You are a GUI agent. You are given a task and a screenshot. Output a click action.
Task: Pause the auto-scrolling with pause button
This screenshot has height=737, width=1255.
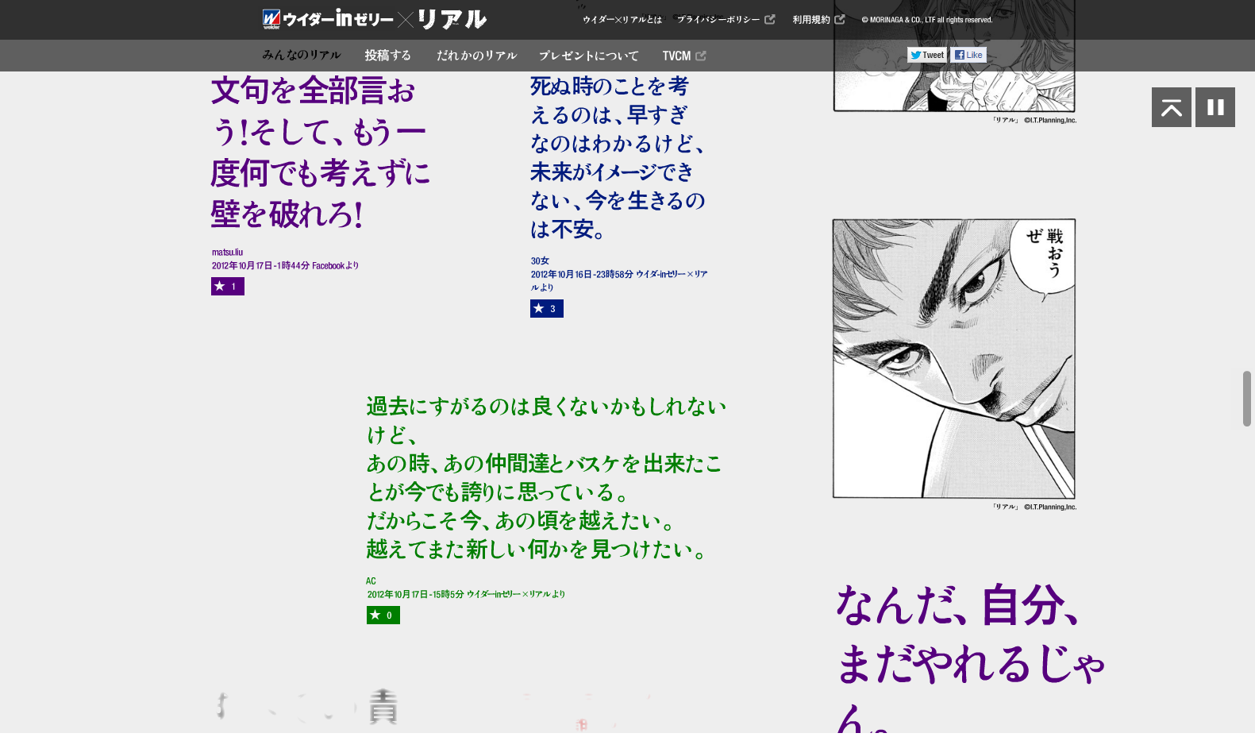[x=1215, y=107]
